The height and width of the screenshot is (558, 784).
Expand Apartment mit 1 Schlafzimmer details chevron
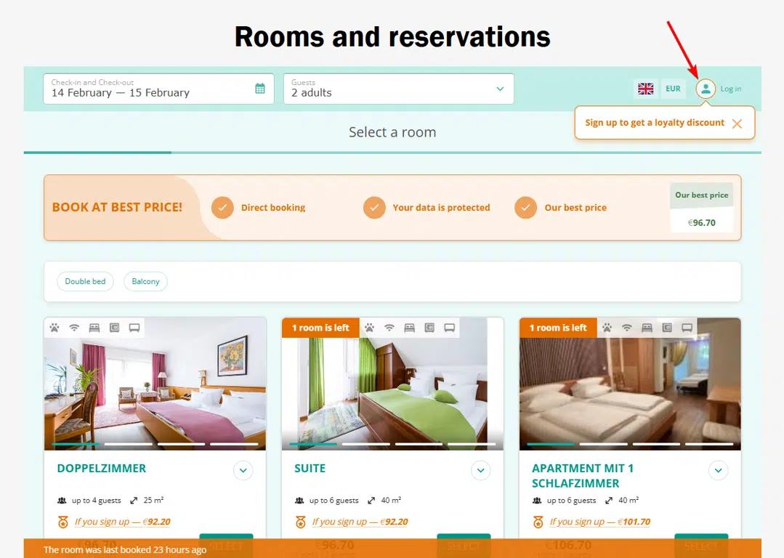pyautogui.click(x=718, y=471)
